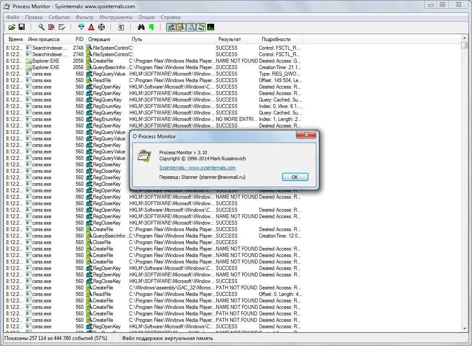Image resolution: width=472 pixels, height=346 pixels.
Task: Click detail 'Offset: 0, Length: 4...'
Action: [280, 294]
